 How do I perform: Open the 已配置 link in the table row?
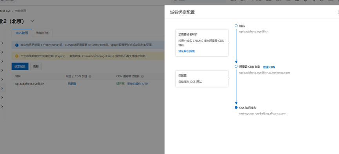[x=72, y=84]
